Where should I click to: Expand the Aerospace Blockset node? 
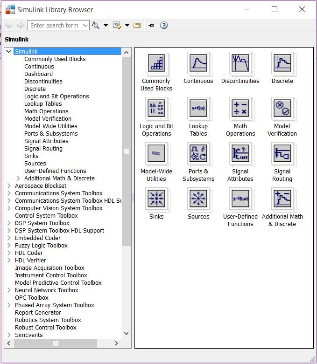[x=9, y=185]
